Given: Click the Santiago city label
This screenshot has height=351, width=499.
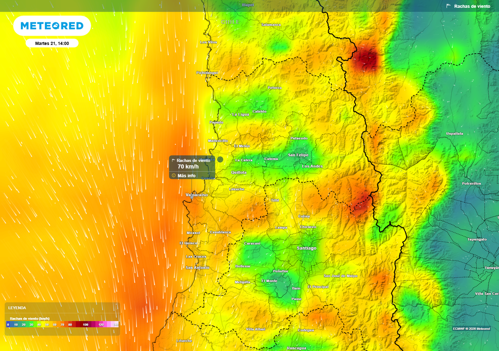Looking at the screenshot, I should pyautogui.click(x=307, y=248).
